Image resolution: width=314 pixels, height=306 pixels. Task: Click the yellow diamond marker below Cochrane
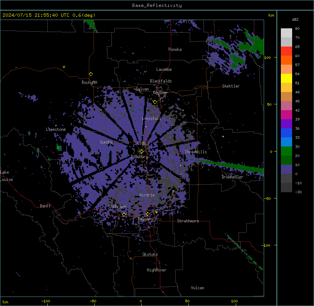click(x=124, y=214)
